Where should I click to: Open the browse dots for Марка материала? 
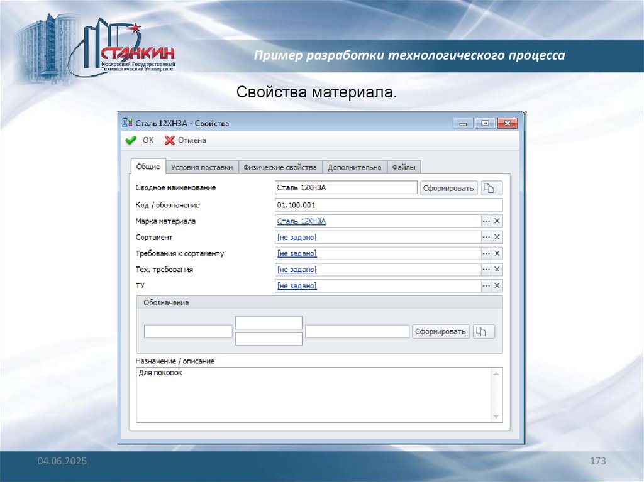click(486, 221)
